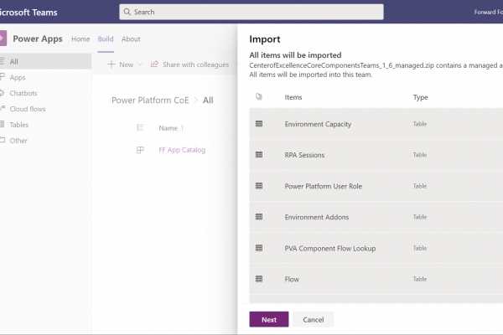
Task: Select All in the left sidebar
Action: (45, 61)
